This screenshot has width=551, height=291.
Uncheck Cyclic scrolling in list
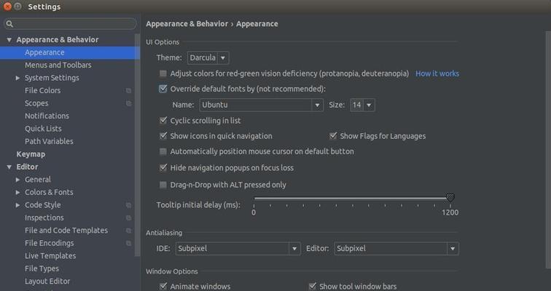[163, 121]
